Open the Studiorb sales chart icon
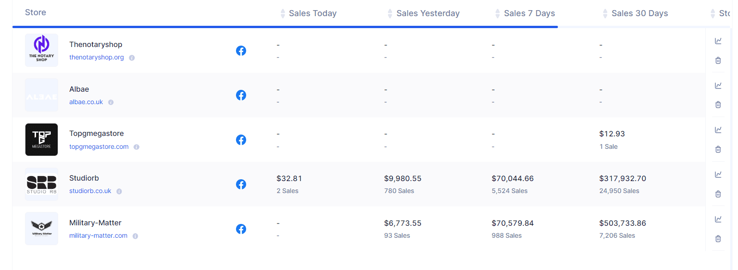The height and width of the screenshot is (270, 738). (718, 175)
